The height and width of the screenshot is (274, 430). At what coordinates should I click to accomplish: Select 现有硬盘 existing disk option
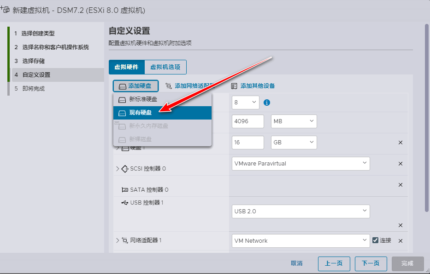pyautogui.click(x=162, y=113)
